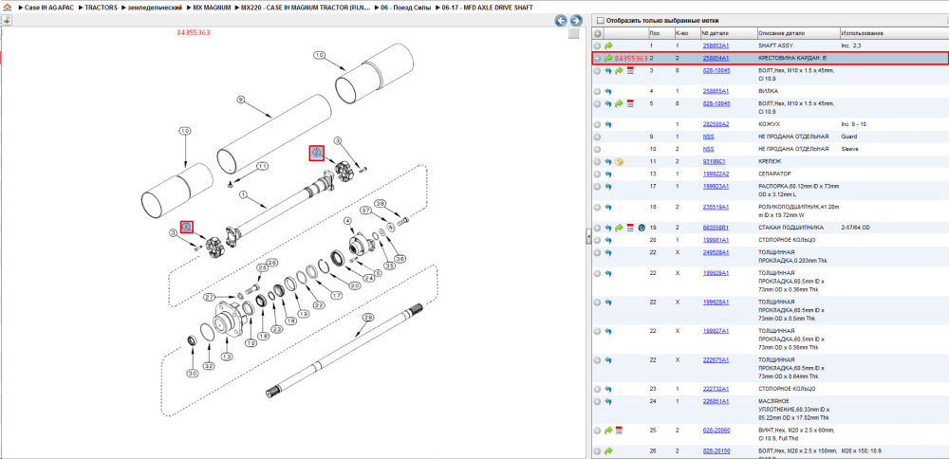This screenshot has width=949, height=459.
Task: Click the gray square button above the diagram
Action: point(574,34)
